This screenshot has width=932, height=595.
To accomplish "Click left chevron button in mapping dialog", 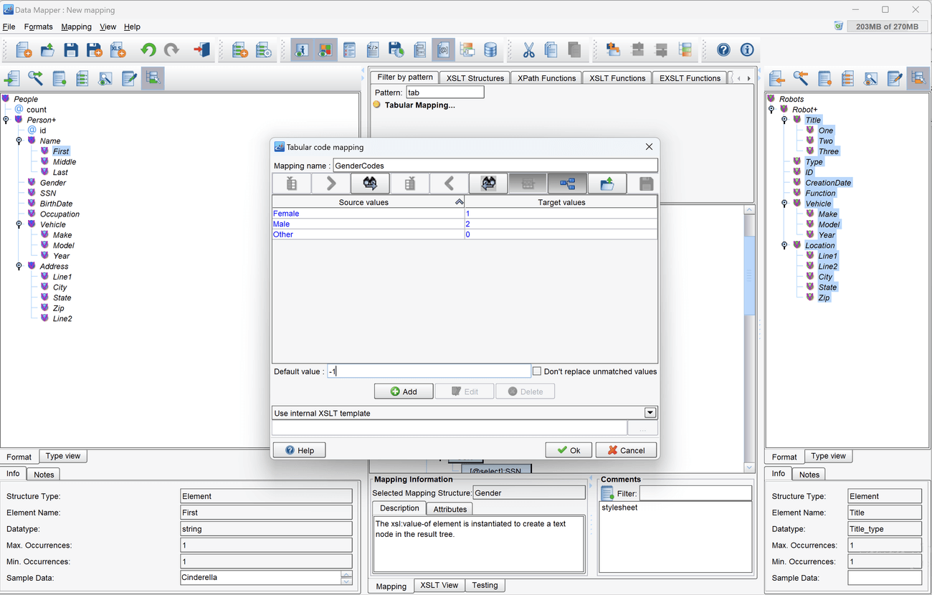I will 450,184.
